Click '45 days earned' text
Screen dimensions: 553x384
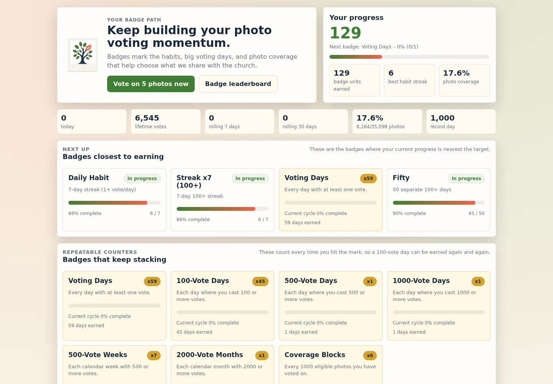click(x=194, y=332)
